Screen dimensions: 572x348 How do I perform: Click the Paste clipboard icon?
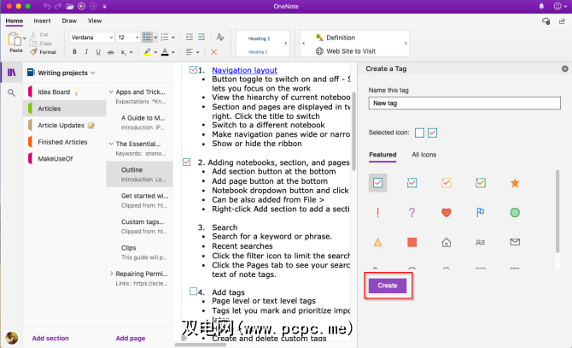click(15, 38)
